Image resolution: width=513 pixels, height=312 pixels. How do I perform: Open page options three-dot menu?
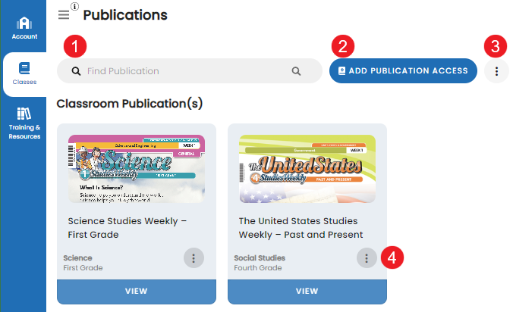coord(496,71)
